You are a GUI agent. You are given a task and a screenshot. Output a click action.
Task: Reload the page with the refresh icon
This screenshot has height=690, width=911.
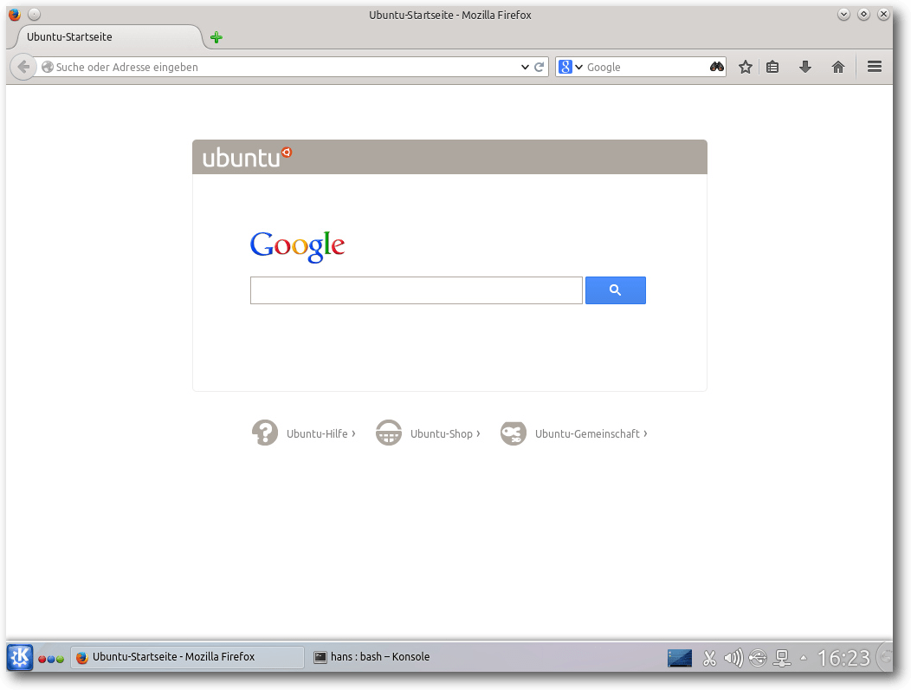pos(539,67)
